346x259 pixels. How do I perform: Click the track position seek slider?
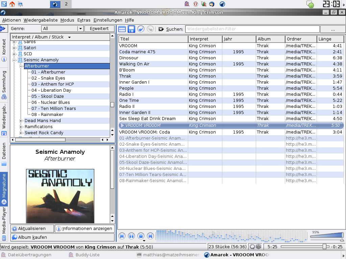[305, 247]
